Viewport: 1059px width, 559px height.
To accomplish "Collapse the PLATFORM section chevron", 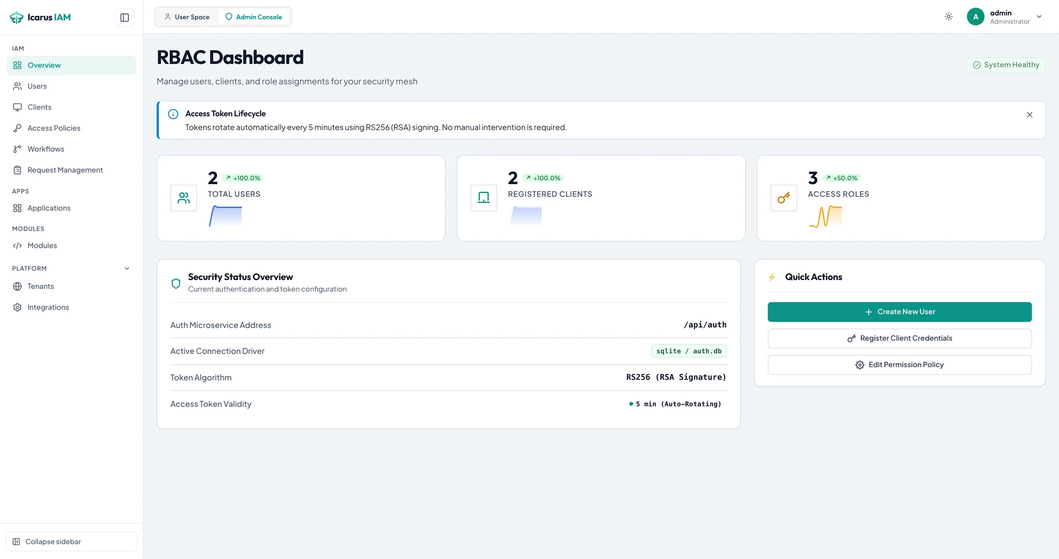I will [x=127, y=268].
